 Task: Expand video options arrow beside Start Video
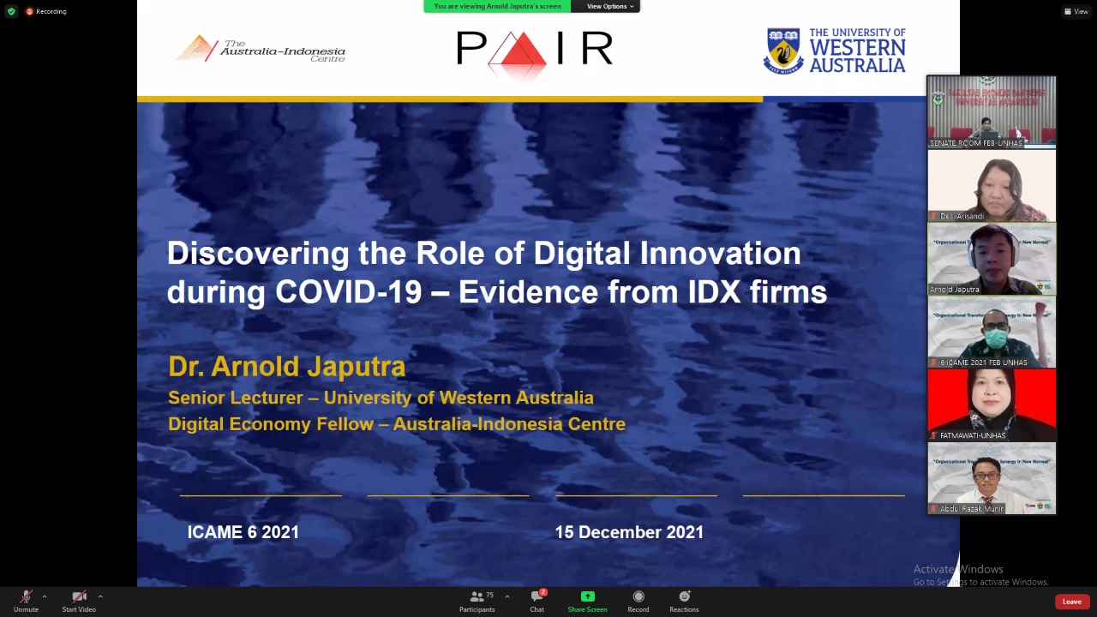coord(100,596)
